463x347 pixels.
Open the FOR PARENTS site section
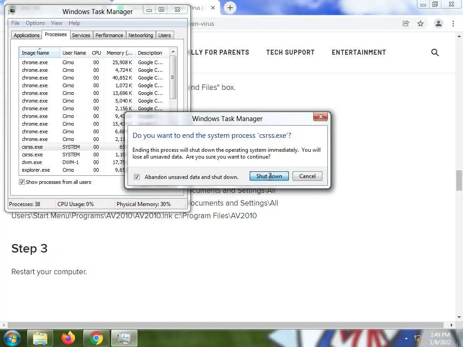[220, 52]
